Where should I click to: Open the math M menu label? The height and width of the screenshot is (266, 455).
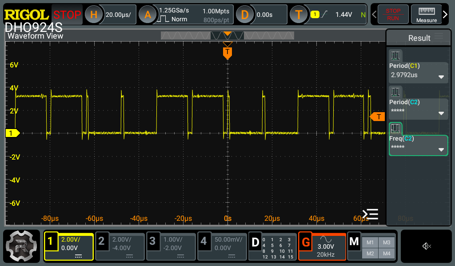point(354,242)
